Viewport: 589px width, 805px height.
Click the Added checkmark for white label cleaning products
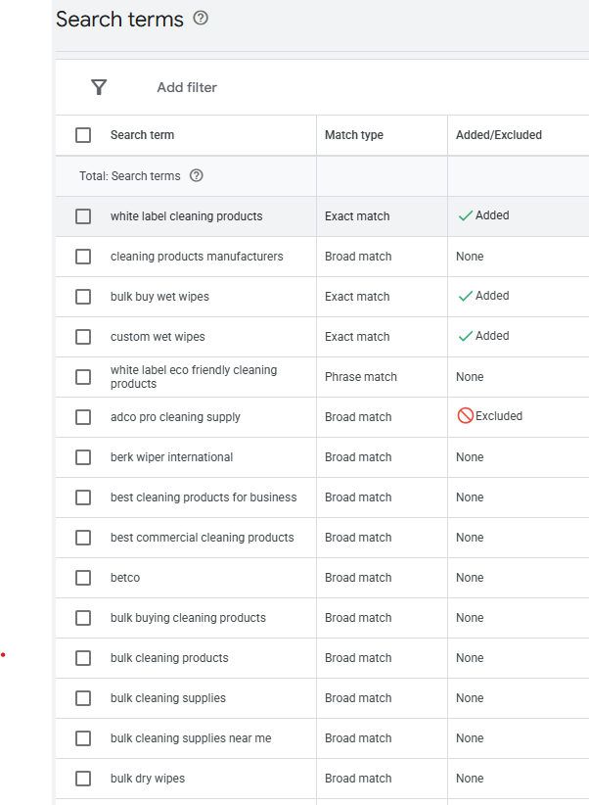466,215
